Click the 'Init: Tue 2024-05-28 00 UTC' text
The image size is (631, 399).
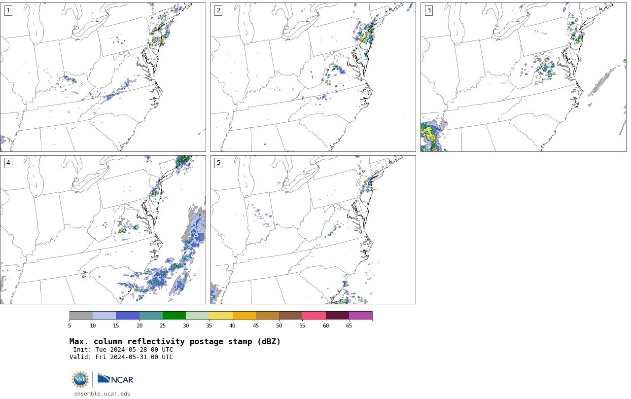click(123, 350)
